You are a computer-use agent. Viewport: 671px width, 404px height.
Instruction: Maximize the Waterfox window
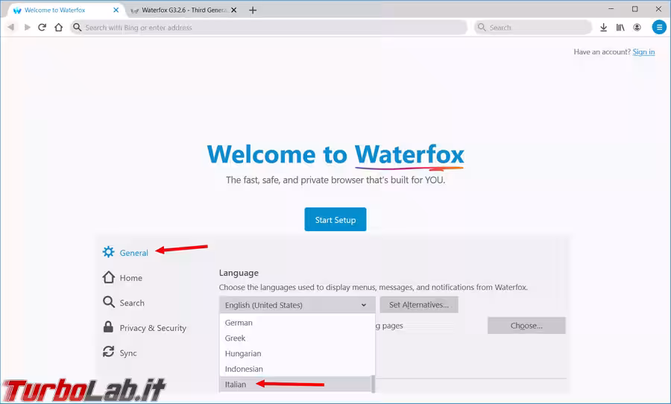pyautogui.click(x=635, y=9)
